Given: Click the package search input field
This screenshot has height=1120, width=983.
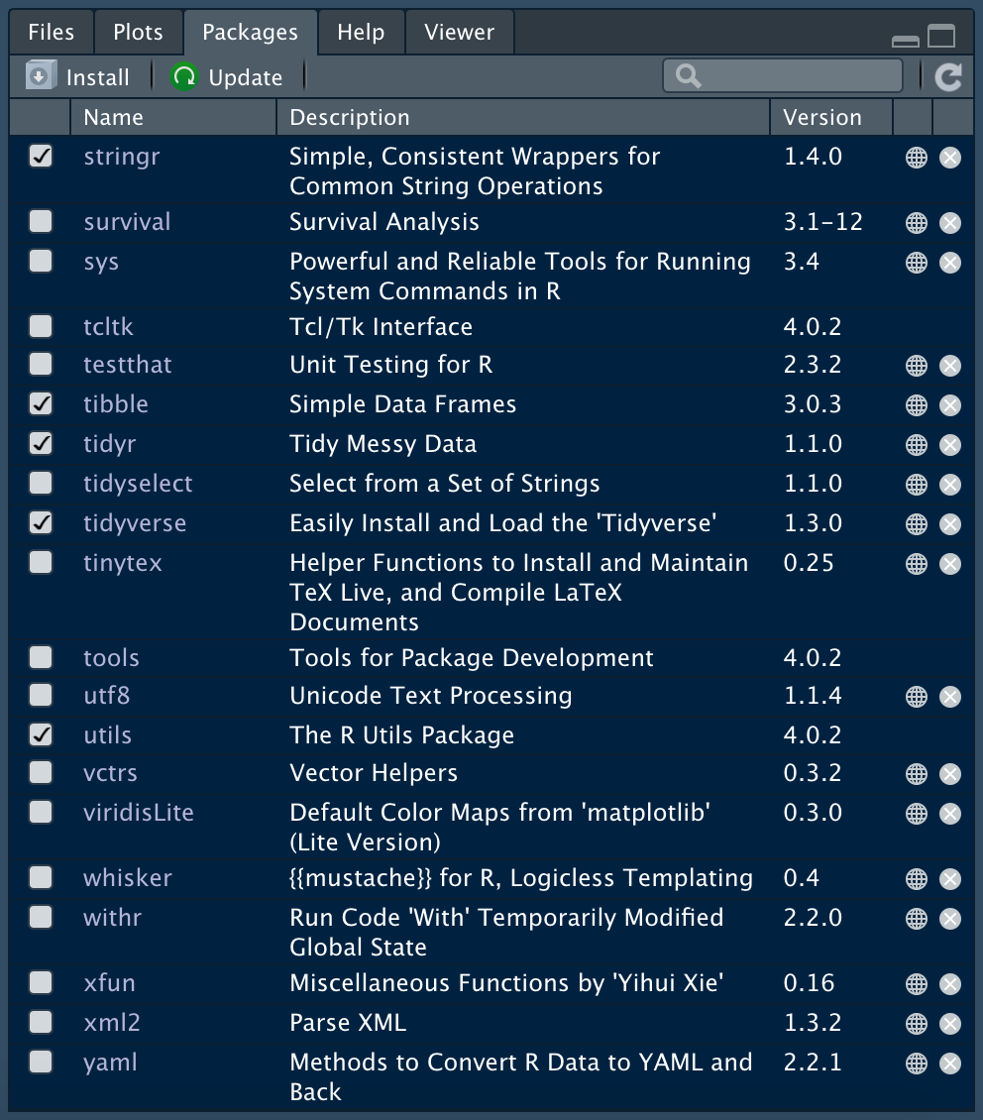Looking at the screenshot, I should [x=783, y=75].
